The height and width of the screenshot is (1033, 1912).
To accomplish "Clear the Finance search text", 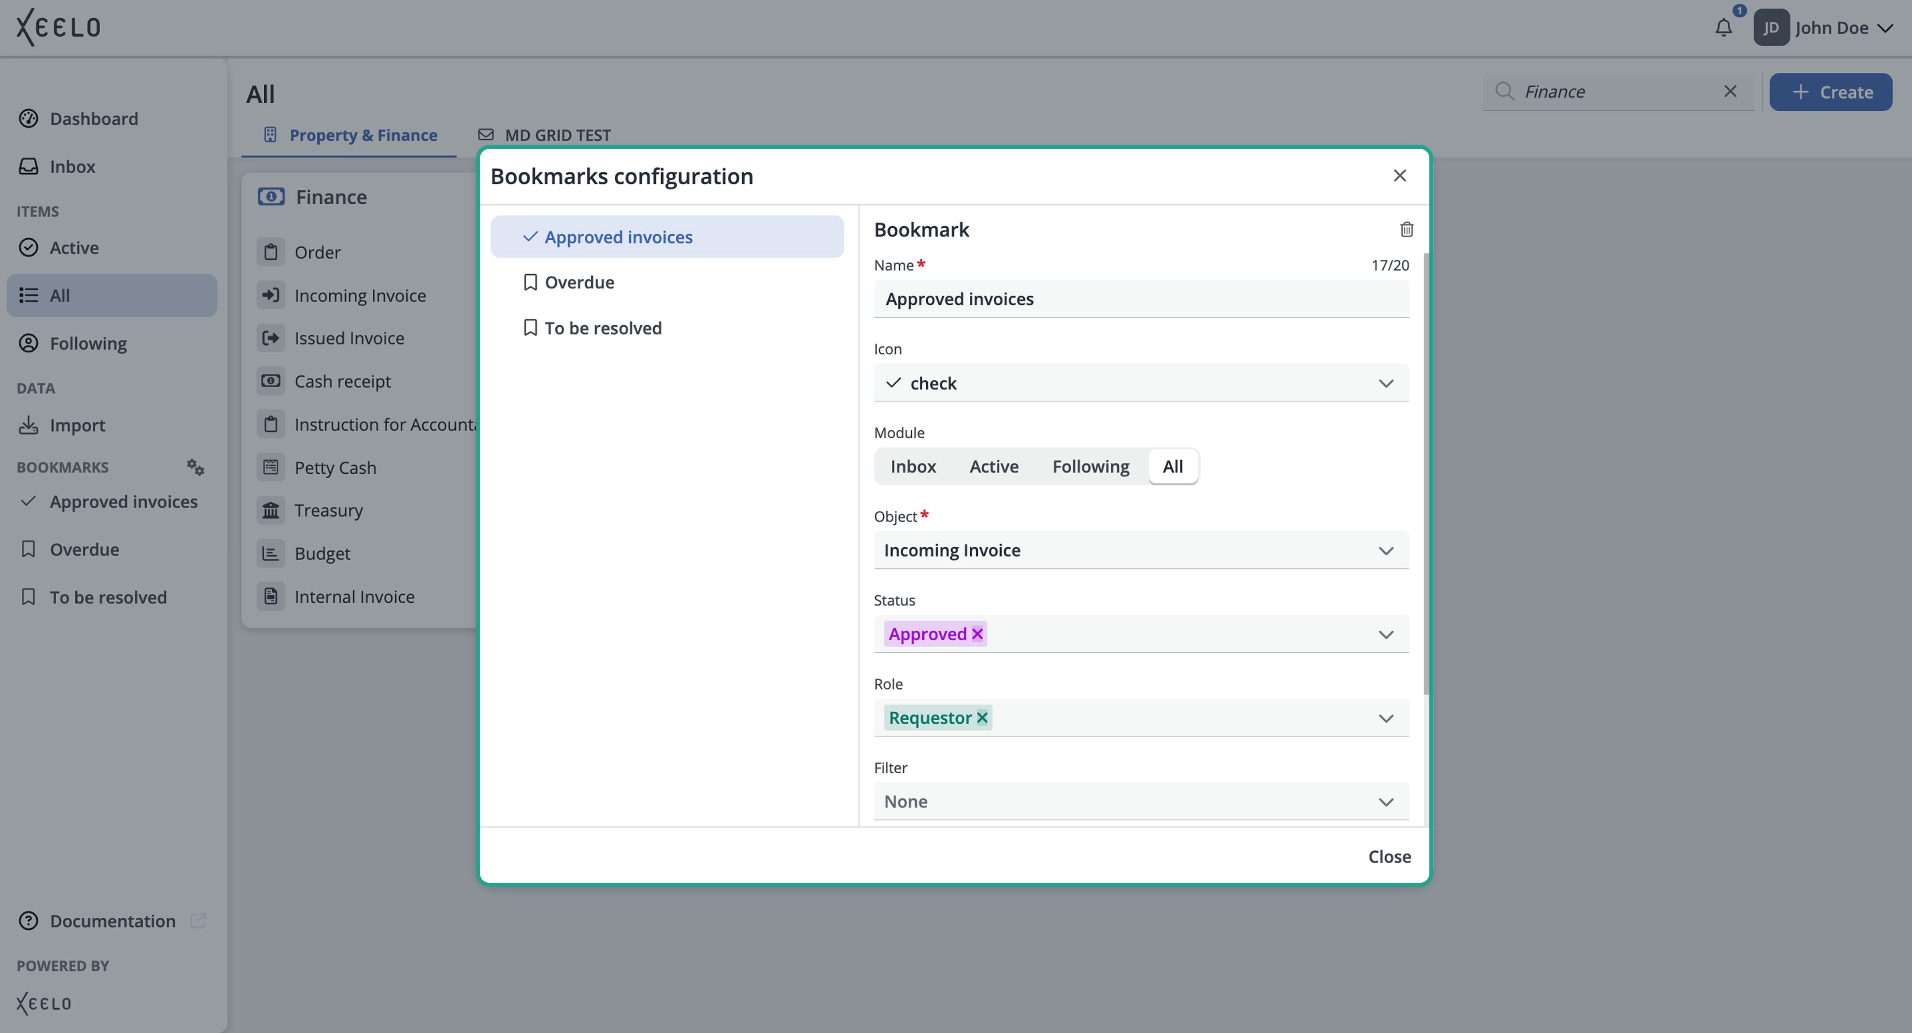I will coord(1730,91).
